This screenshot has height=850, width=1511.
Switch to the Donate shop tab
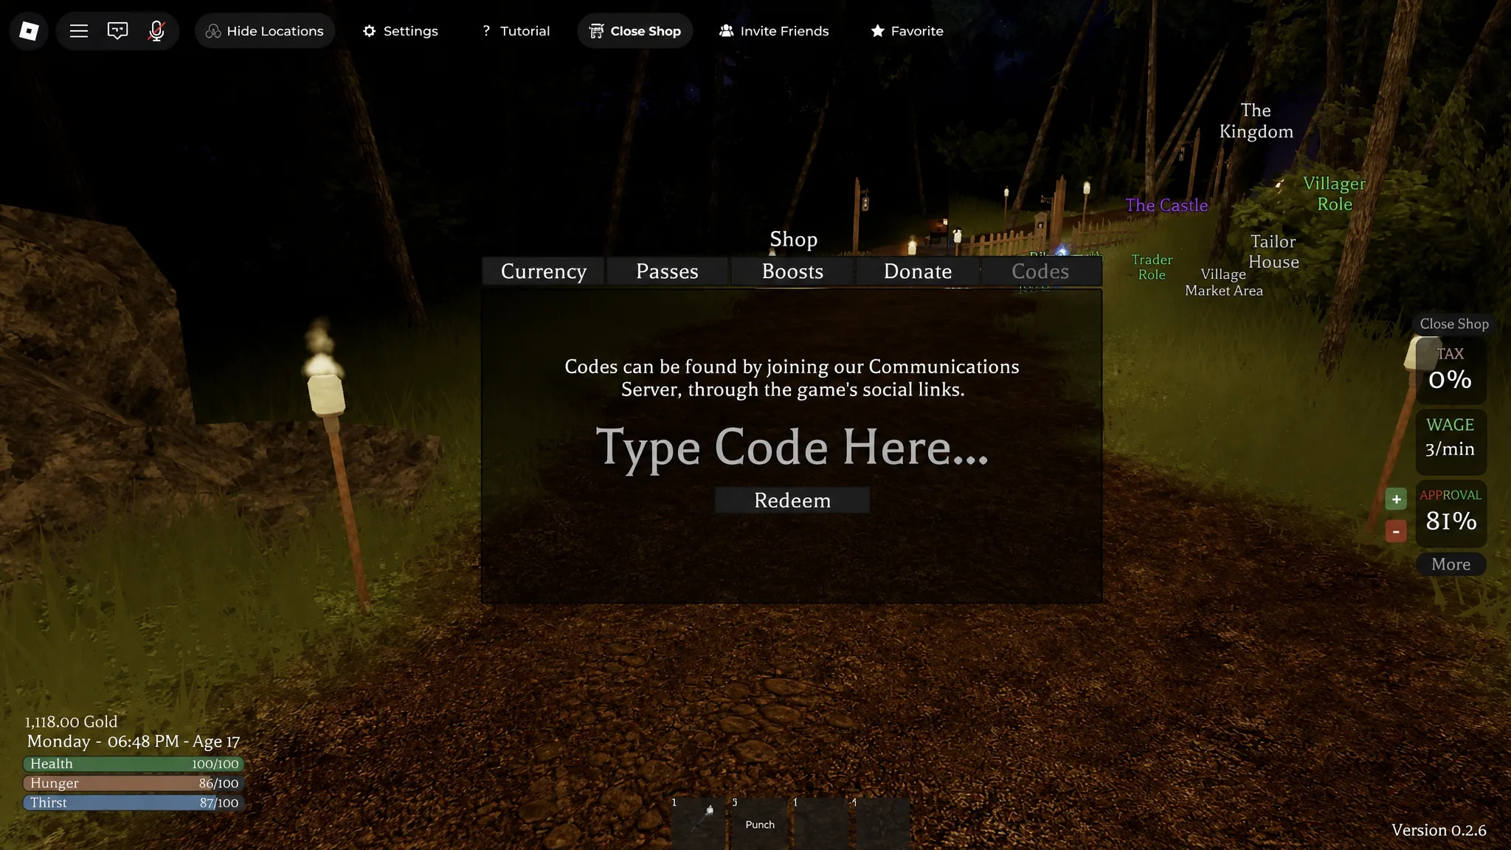pos(918,272)
